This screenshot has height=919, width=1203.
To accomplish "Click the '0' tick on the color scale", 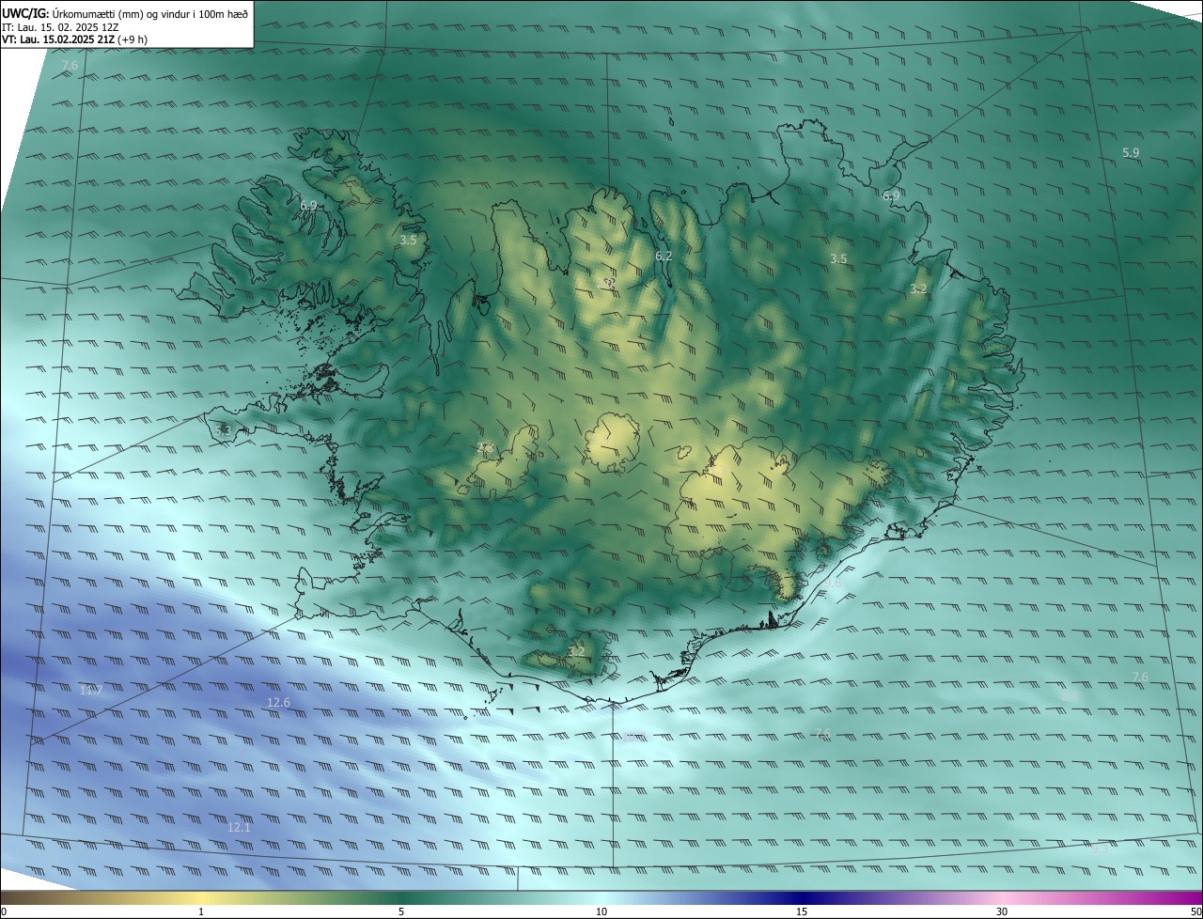I will pyautogui.click(x=4, y=911).
